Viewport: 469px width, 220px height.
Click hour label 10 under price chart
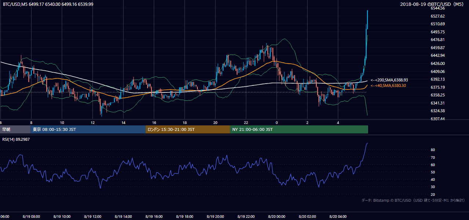[x=62, y=122]
